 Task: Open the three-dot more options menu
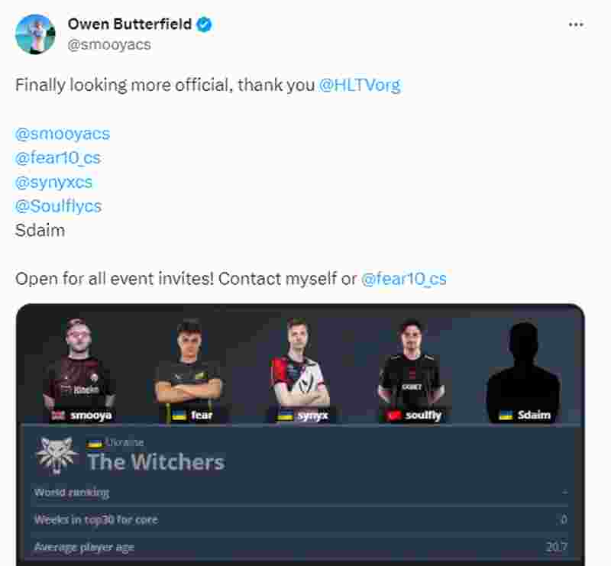click(x=576, y=24)
